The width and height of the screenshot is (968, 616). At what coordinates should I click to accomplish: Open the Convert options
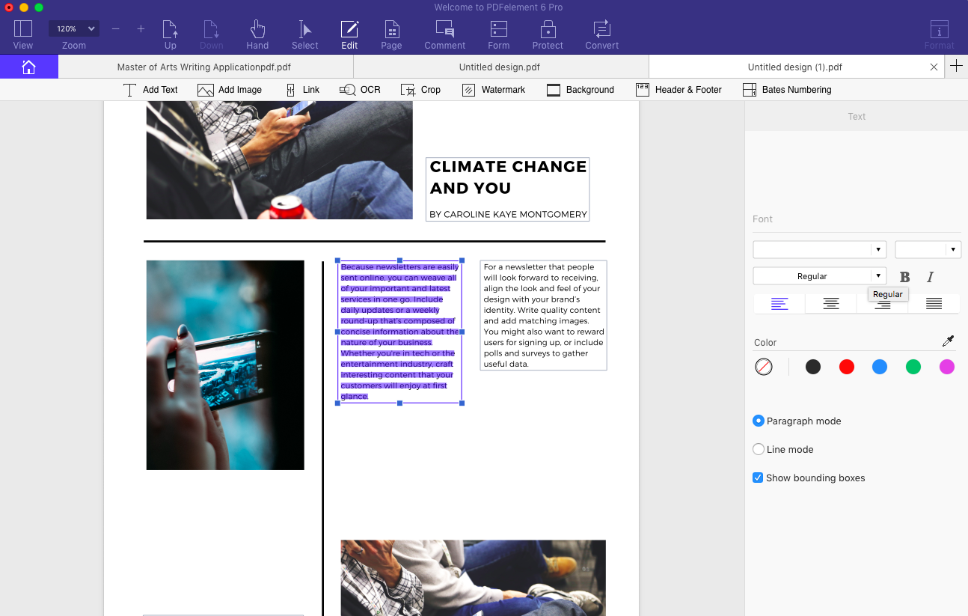coord(601,33)
